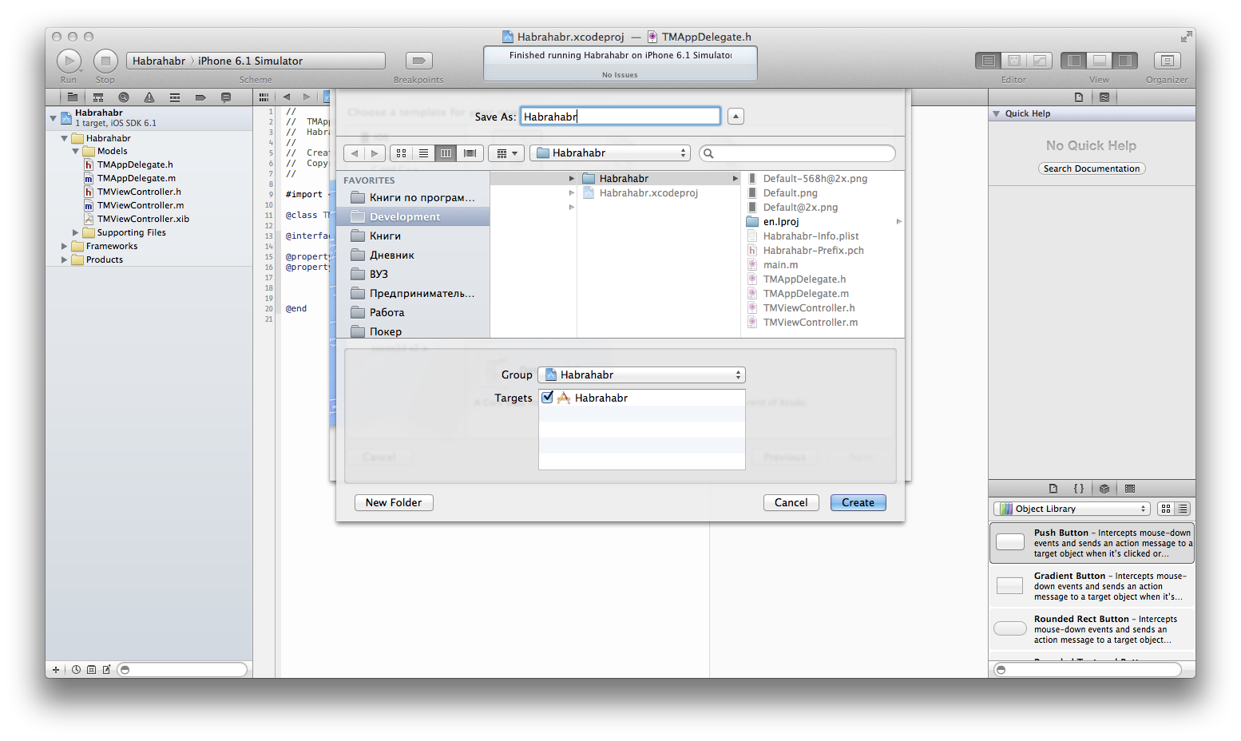Open the Group dropdown

(x=642, y=375)
